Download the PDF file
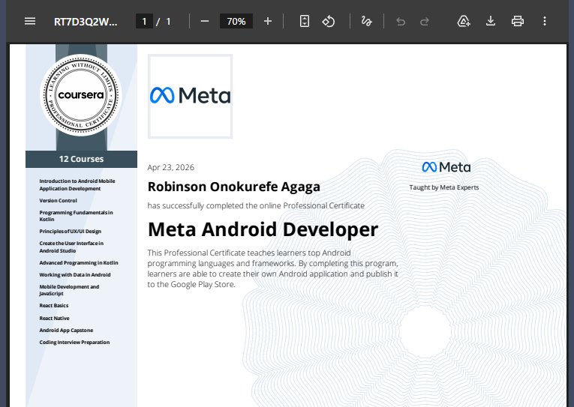Screen dimensions: 574x407 pos(491,21)
